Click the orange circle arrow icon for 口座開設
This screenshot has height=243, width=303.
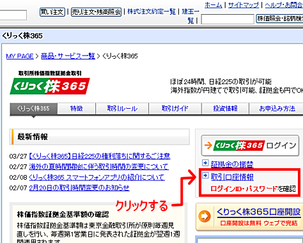[x=205, y=216]
